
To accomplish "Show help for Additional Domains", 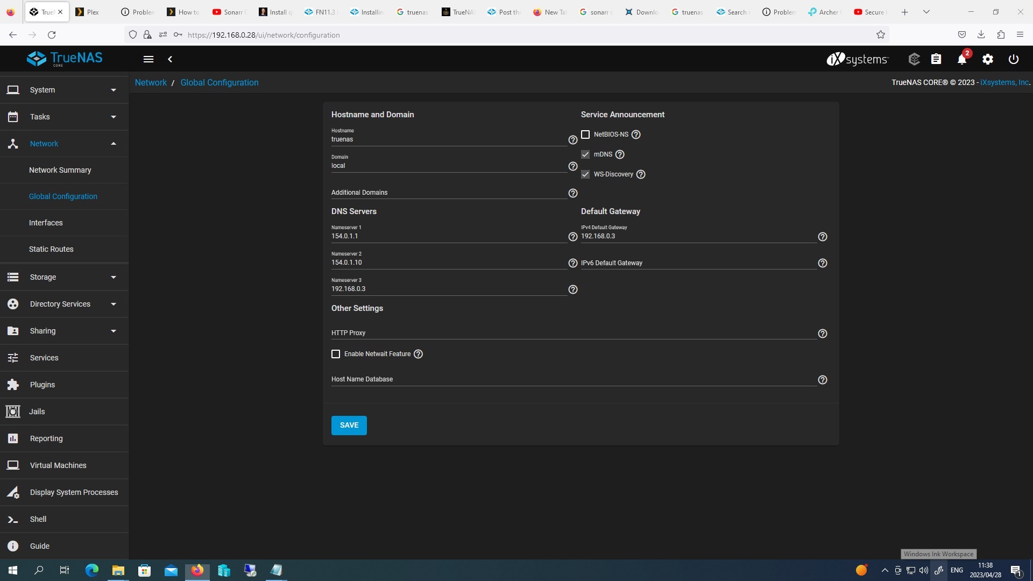I will point(573,193).
